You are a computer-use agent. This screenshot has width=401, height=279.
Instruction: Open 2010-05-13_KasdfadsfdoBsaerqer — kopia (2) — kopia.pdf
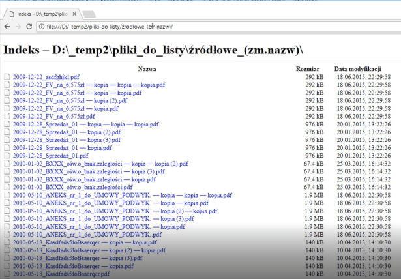(89, 250)
